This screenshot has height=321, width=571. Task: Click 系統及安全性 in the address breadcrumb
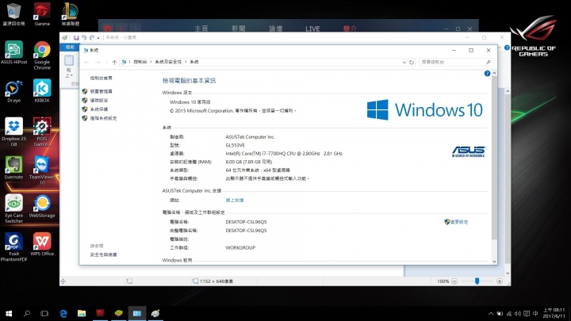(168, 62)
